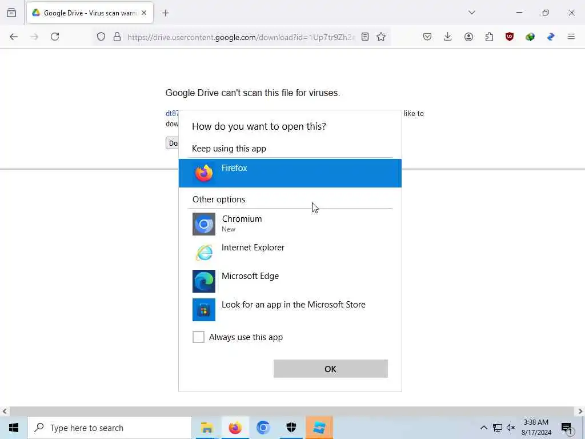Click the partially hidden Download button
585x439 pixels.
tap(172, 143)
